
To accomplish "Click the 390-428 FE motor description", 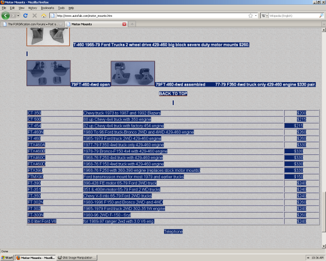I will click(x=120, y=183).
